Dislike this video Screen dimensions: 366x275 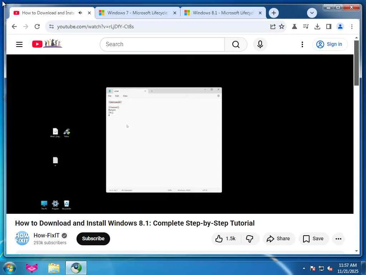(250, 238)
